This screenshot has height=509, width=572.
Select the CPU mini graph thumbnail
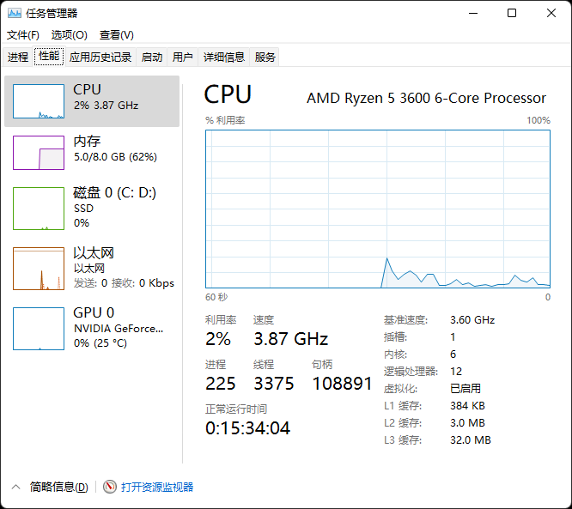[38, 101]
